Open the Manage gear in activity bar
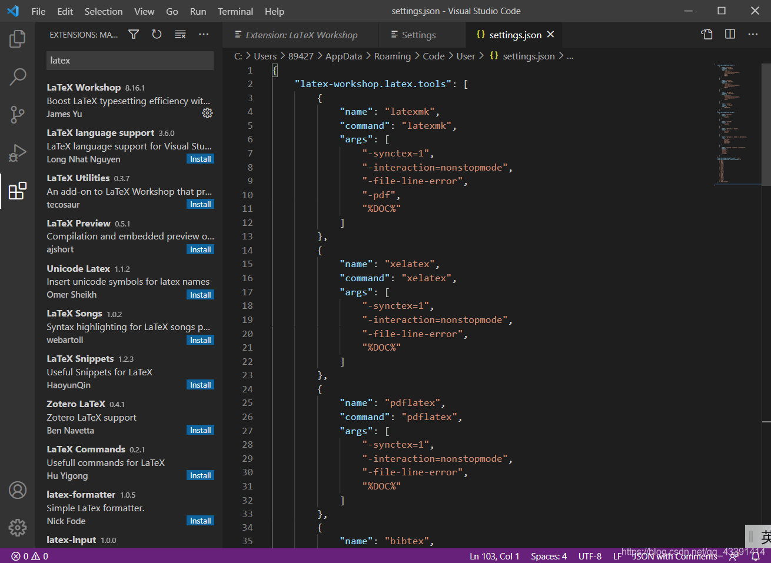 tap(18, 528)
